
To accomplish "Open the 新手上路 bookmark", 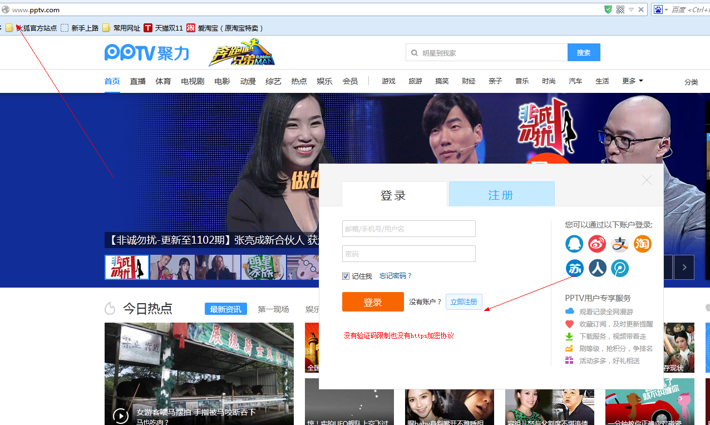I will (80, 28).
